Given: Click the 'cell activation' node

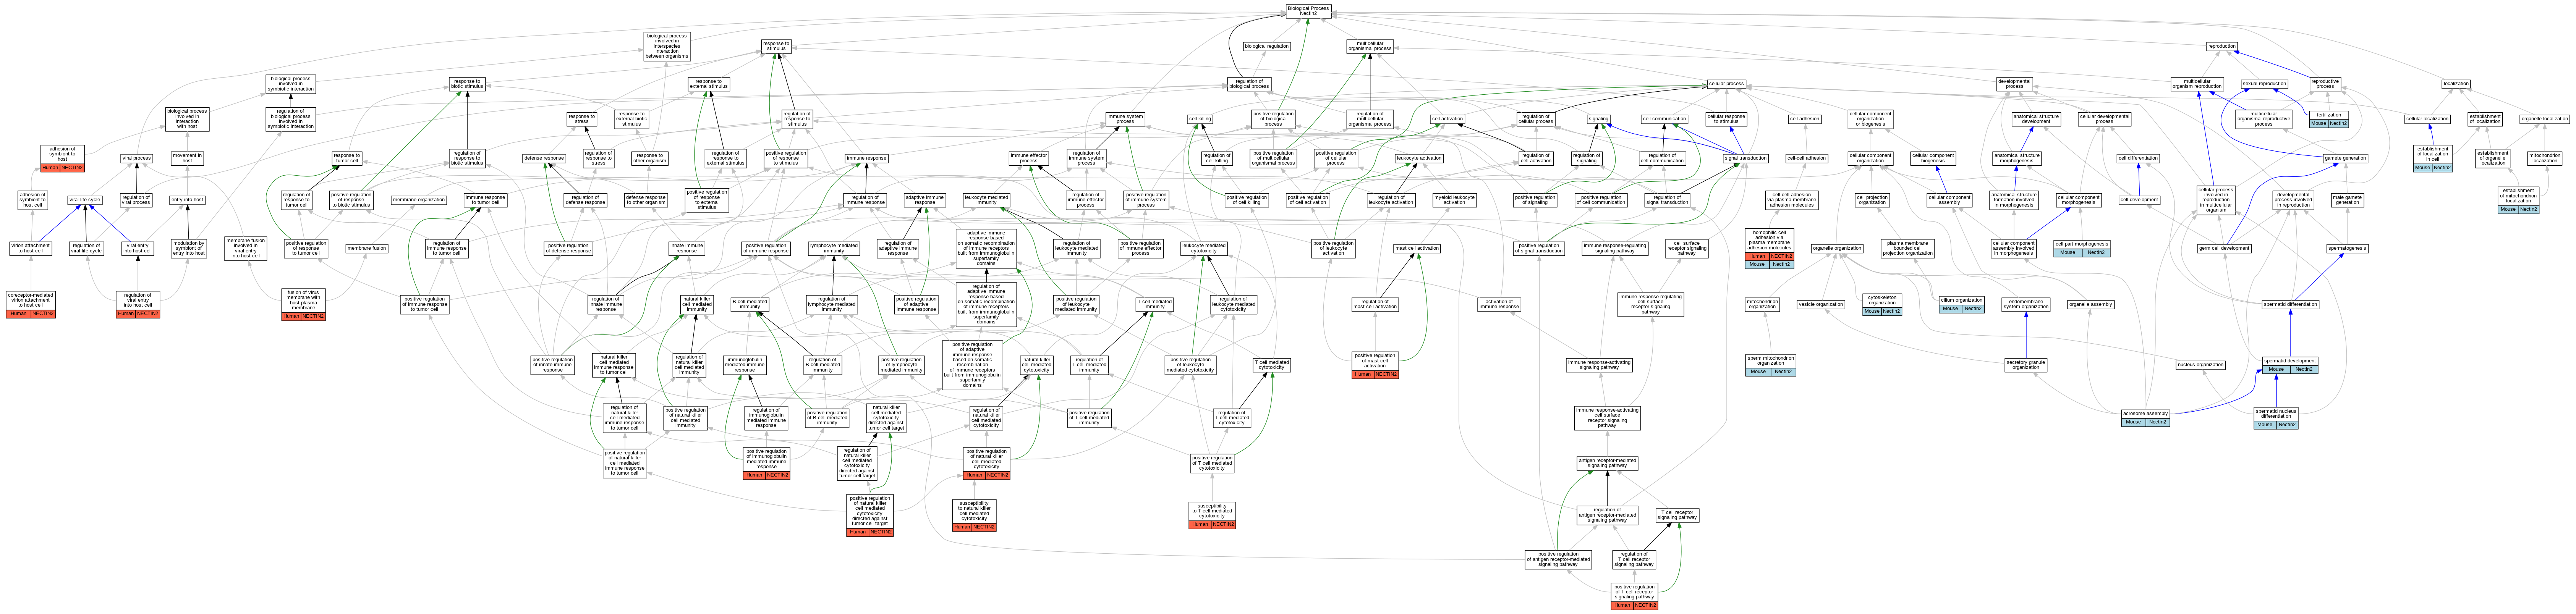Looking at the screenshot, I should click(1448, 119).
